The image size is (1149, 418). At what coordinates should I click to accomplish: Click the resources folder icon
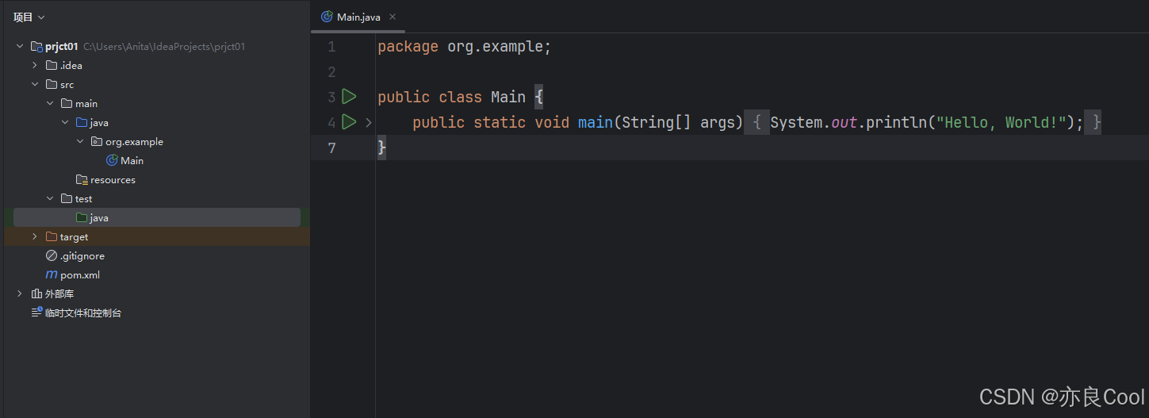82,180
